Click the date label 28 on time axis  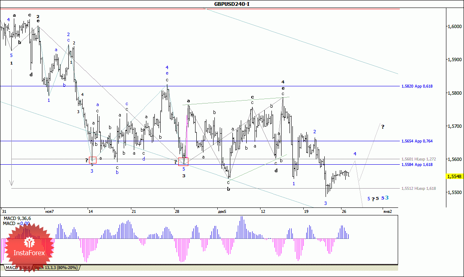pos(177,211)
